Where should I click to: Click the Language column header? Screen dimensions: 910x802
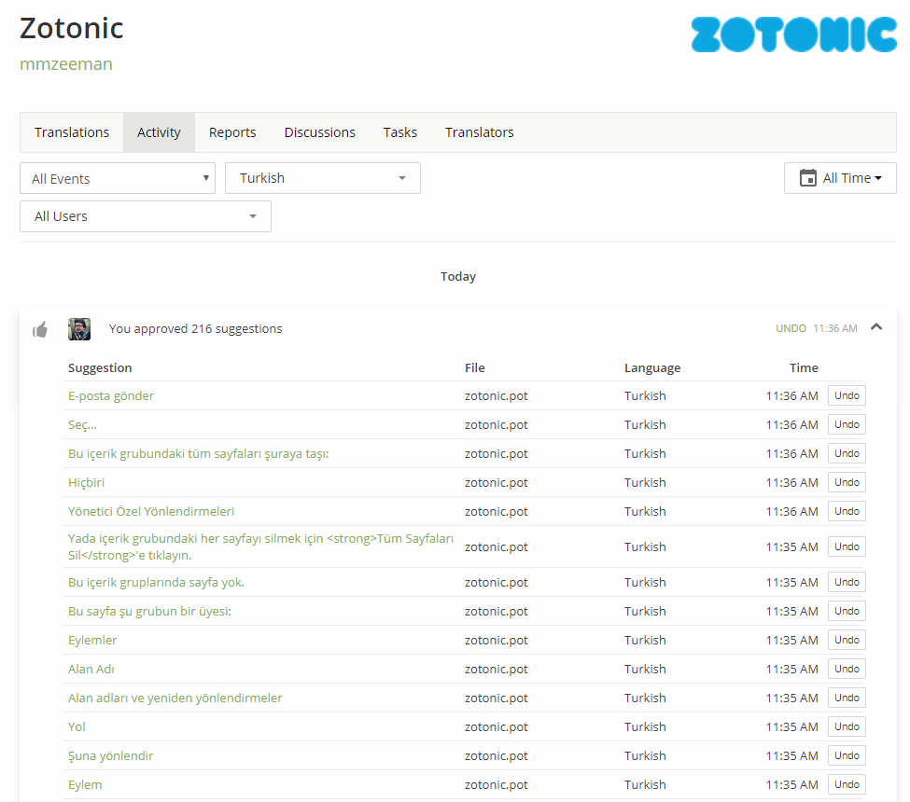pyautogui.click(x=652, y=367)
